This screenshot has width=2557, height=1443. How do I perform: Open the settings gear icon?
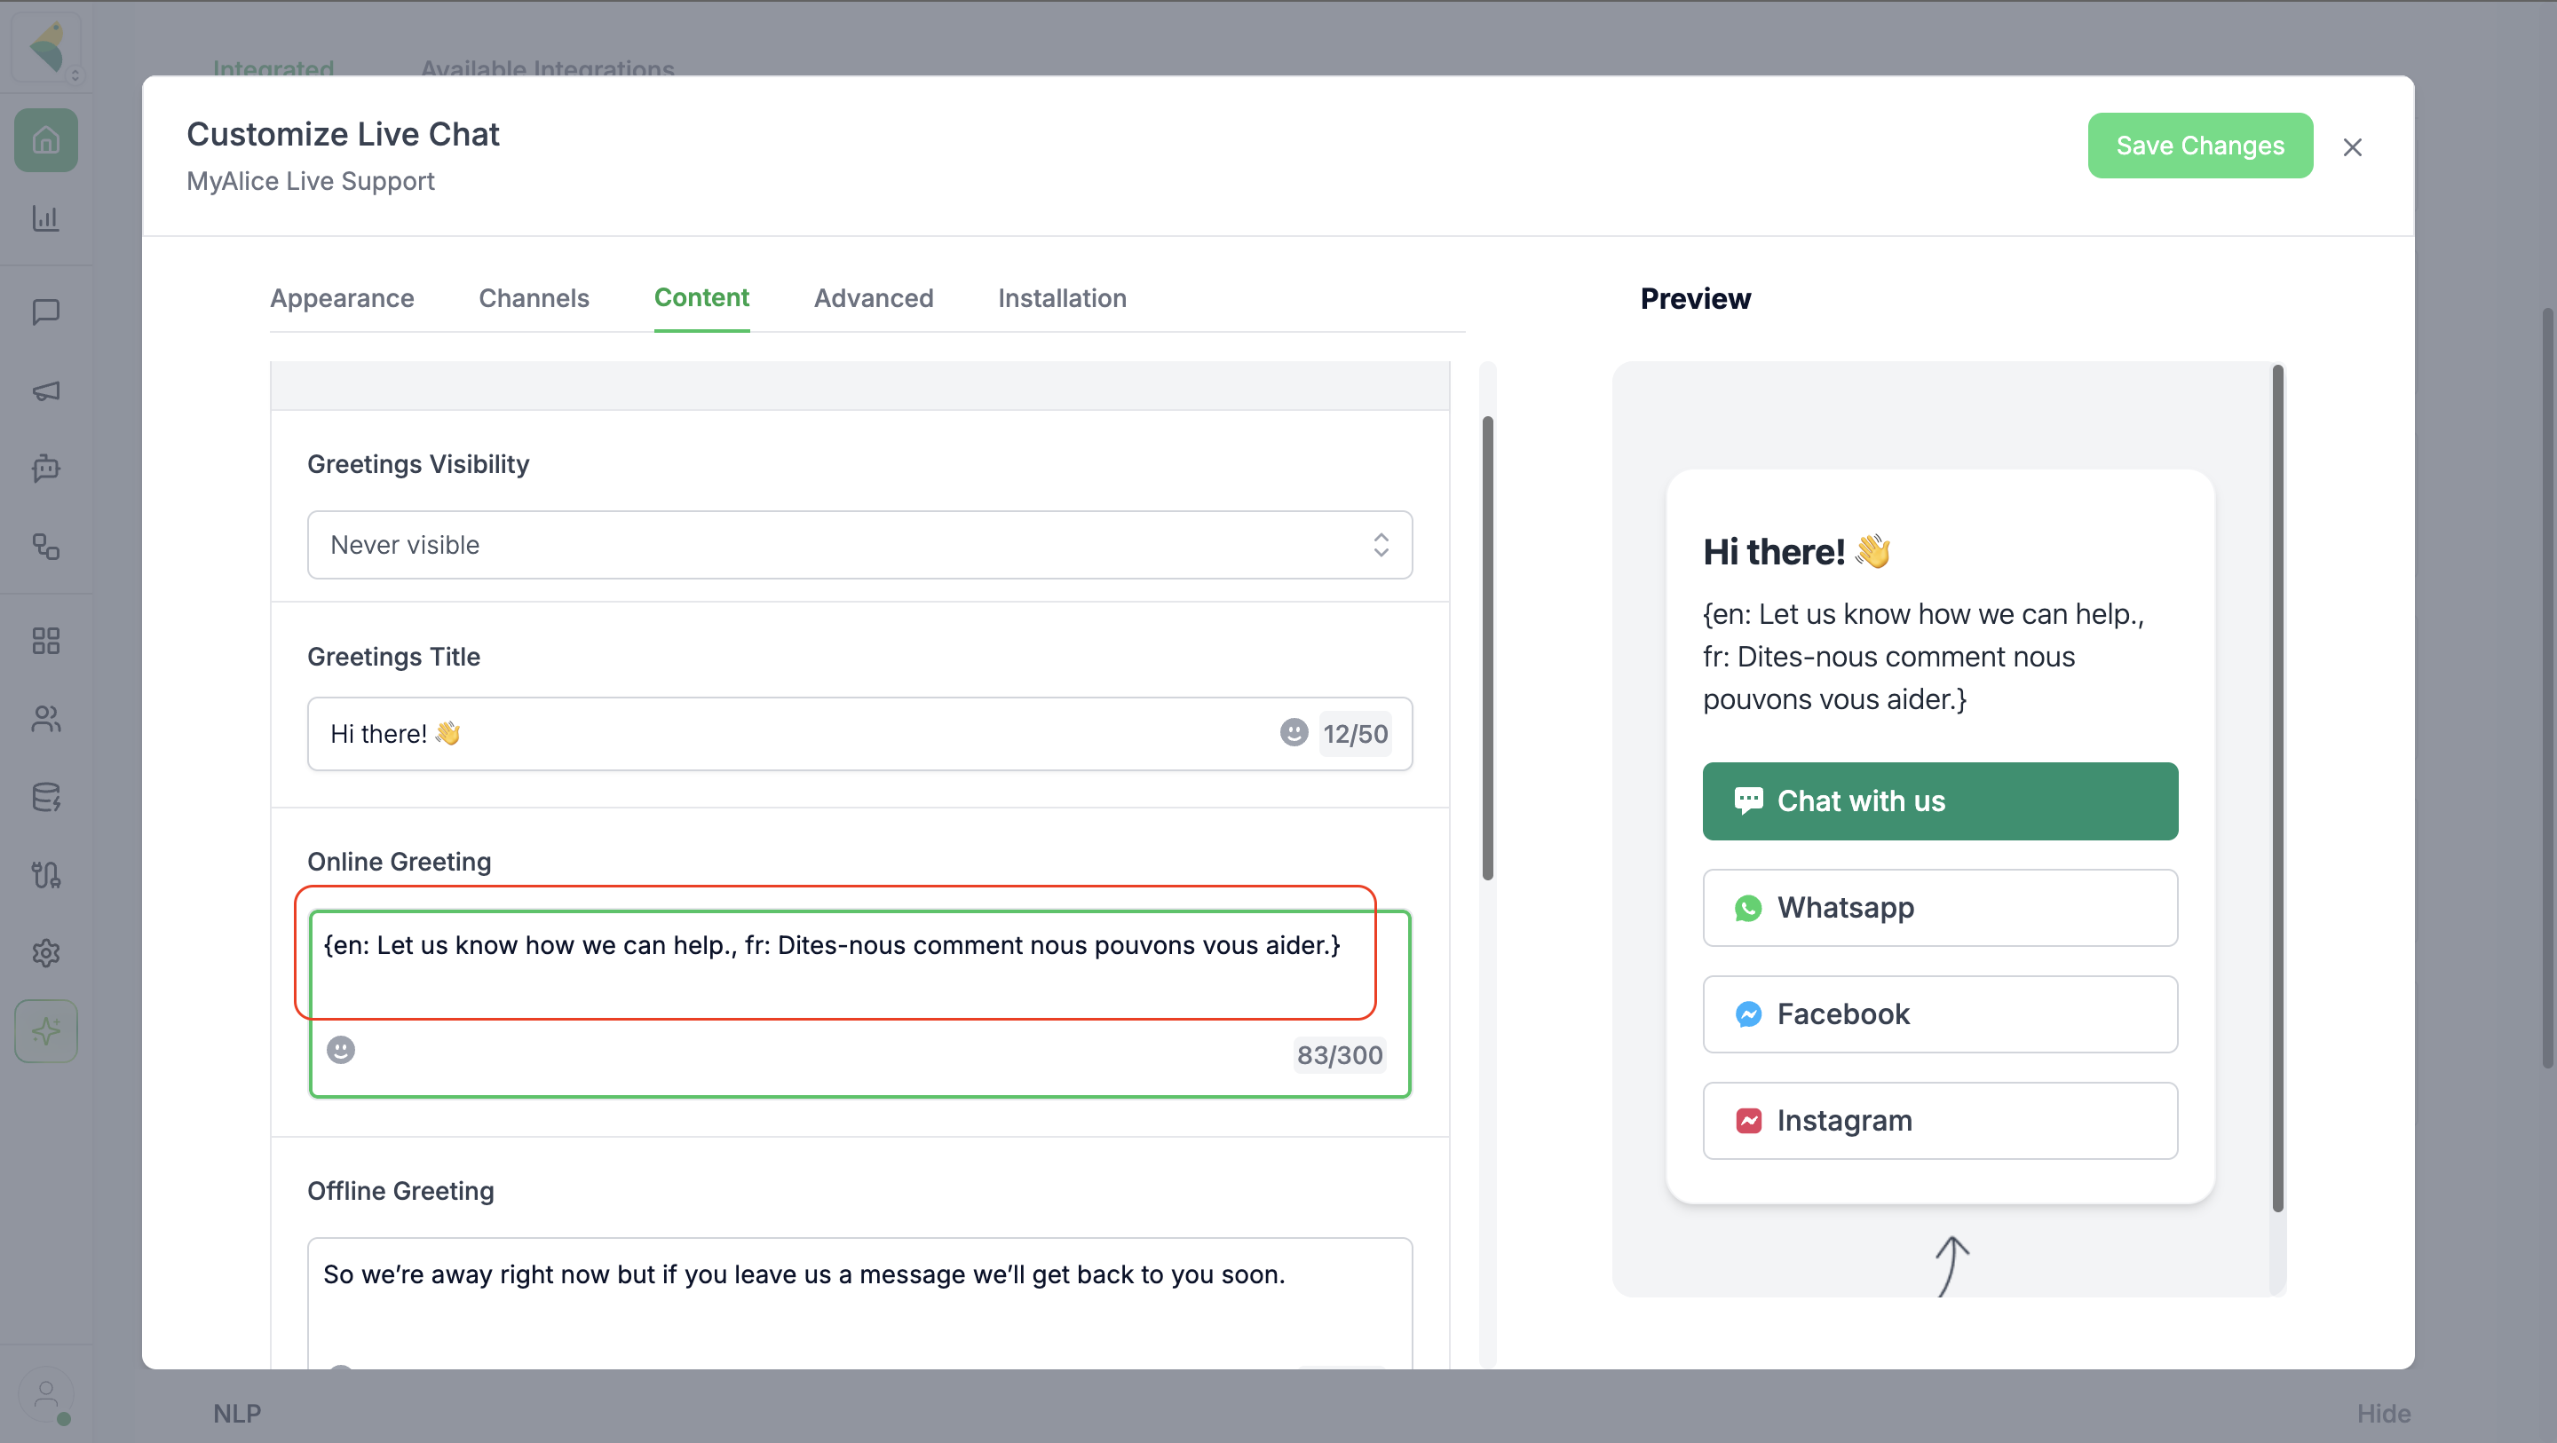click(x=45, y=953)
